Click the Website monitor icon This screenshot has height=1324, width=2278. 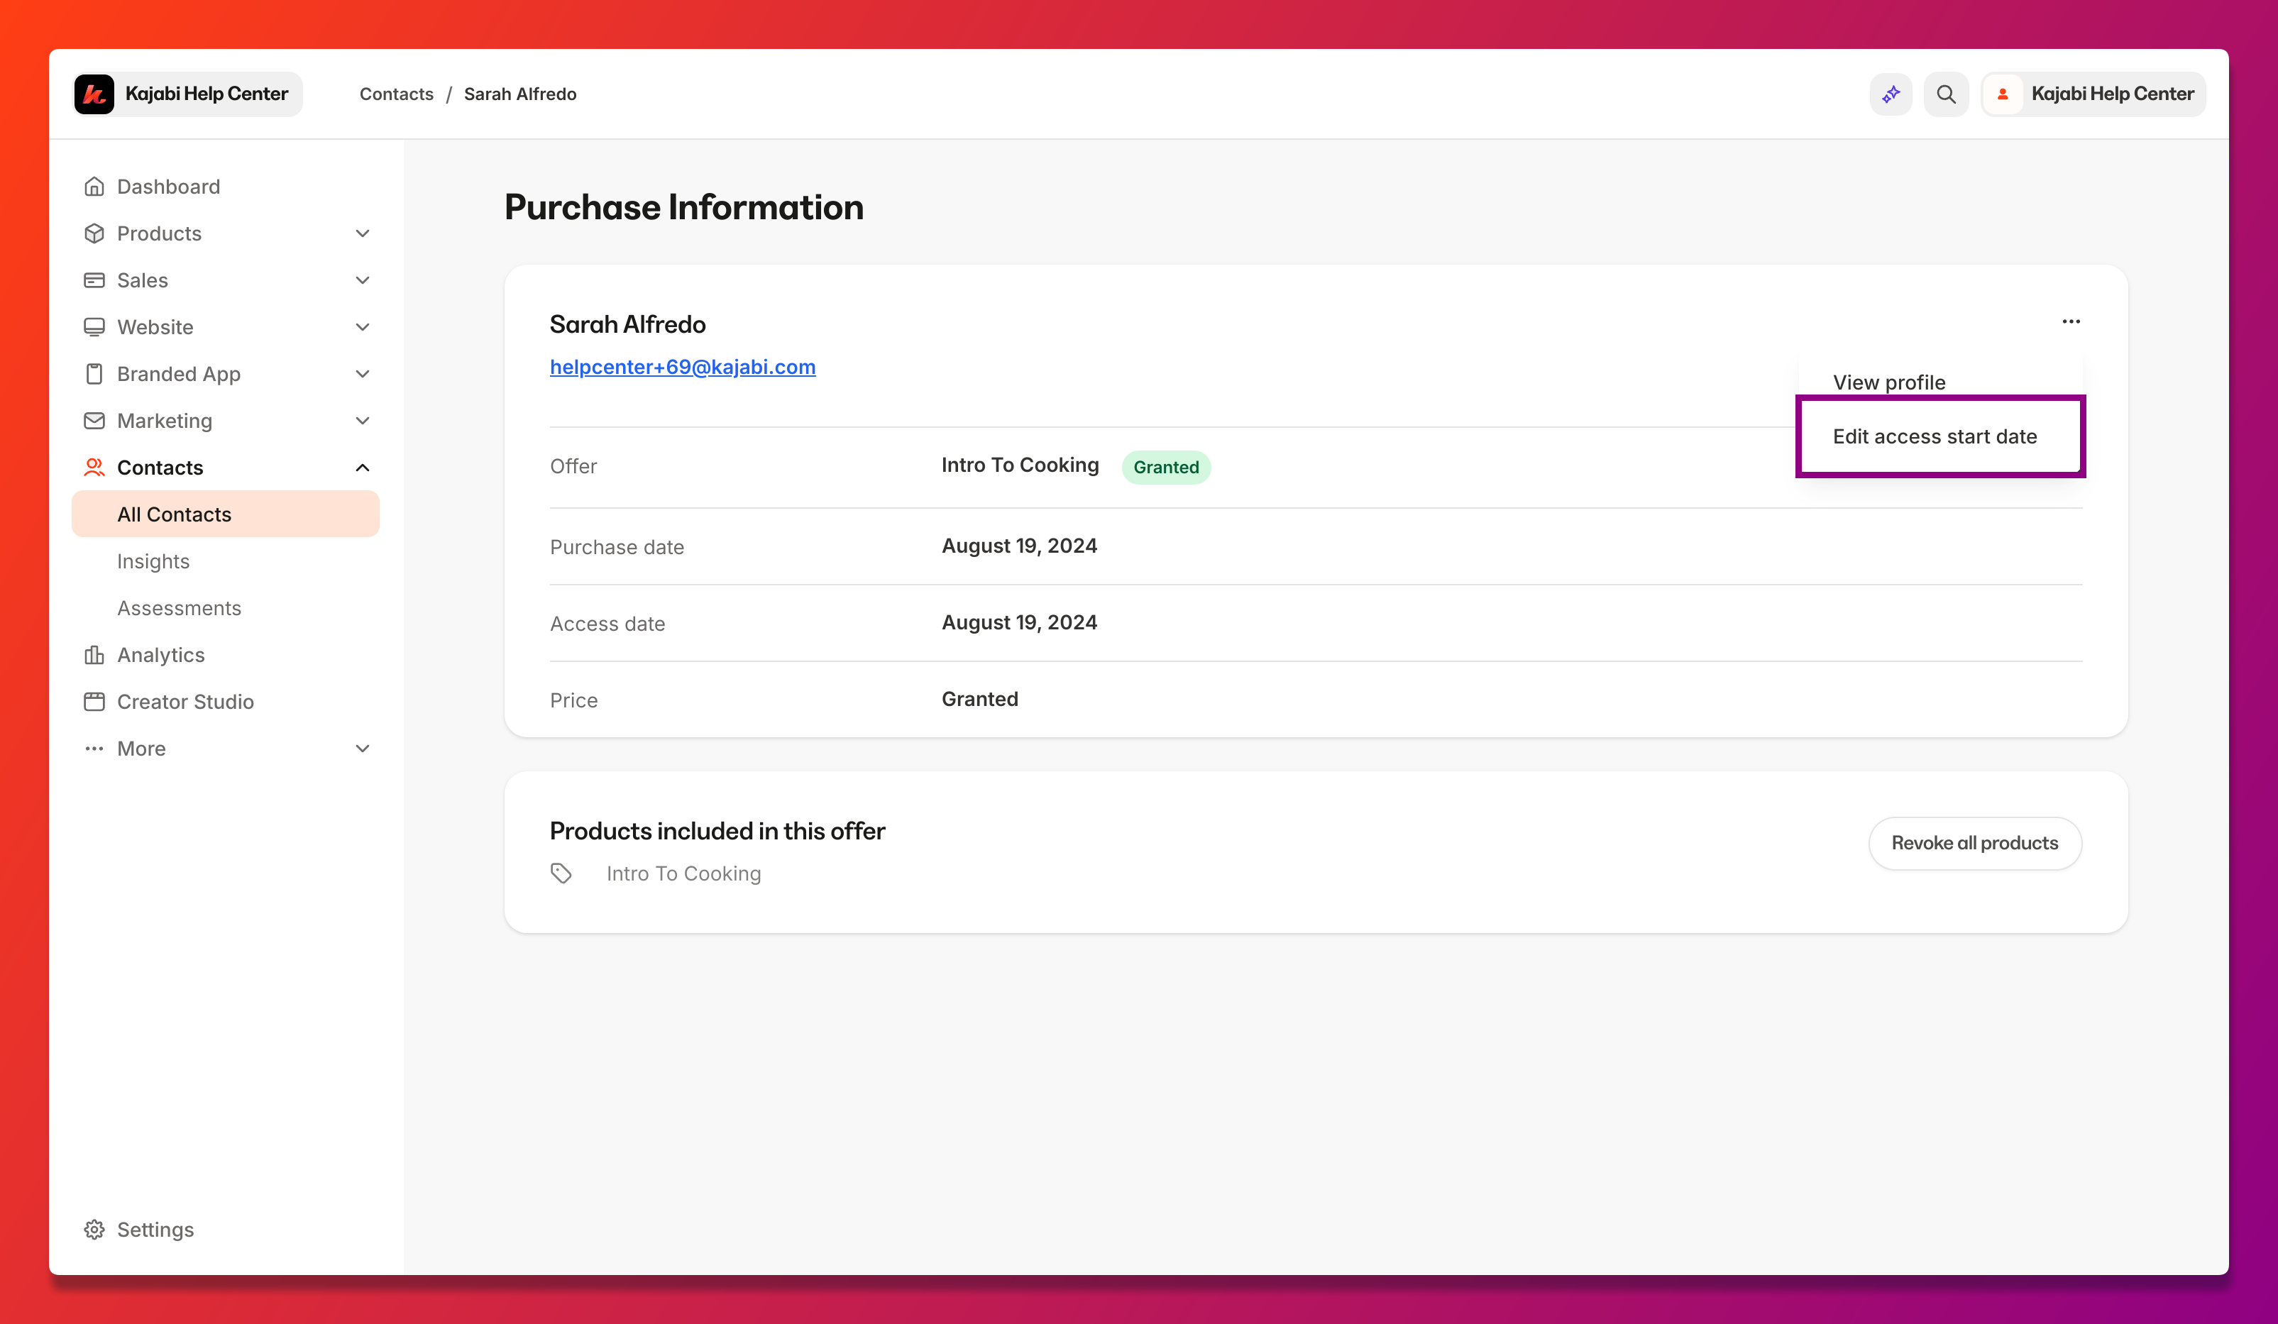(94, 327)
